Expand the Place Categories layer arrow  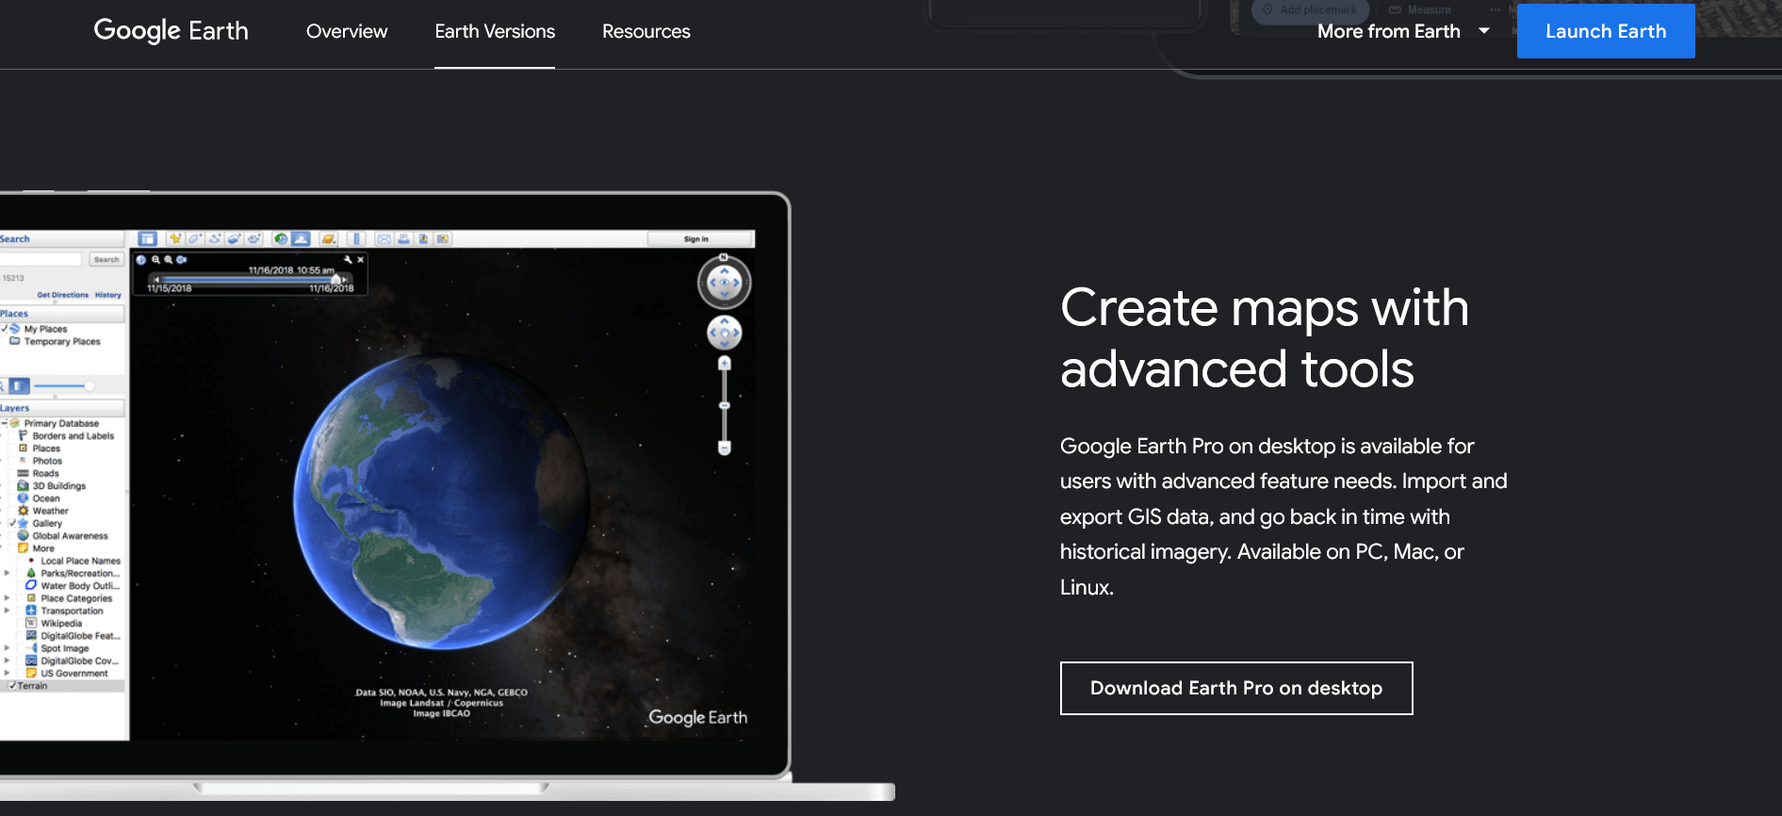[7, 598]
